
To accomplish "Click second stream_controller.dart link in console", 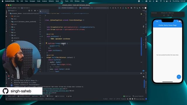I will pos(58,91).
